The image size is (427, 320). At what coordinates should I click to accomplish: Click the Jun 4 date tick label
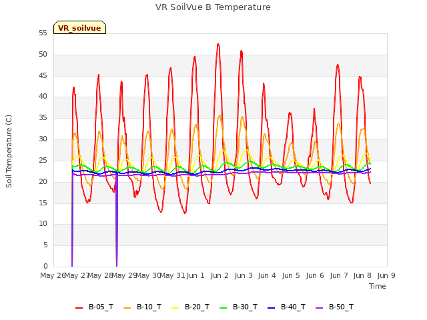(x=267, y=275)
